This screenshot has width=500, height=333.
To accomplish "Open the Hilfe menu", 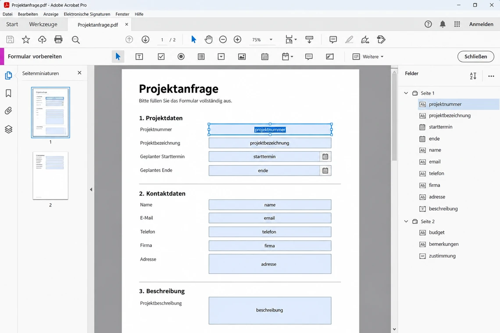I will (139, 14).
